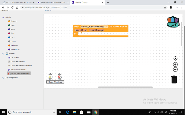The width and height of the screenshot is (185, 115).
Task: Click the taskbar search box
Action: tap(32, 112)
